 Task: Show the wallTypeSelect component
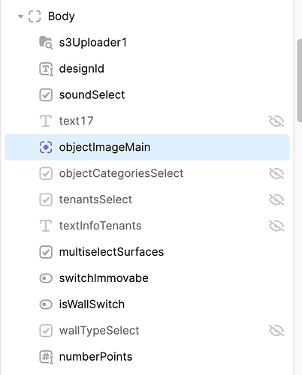pos(276,331)
